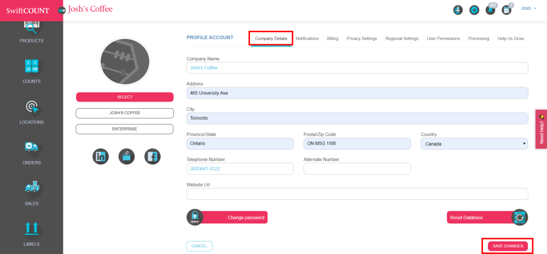The height and width of the screenshot is (254, 547).
Task: Click the Telephone Number field
Action: tap(240, 169)
